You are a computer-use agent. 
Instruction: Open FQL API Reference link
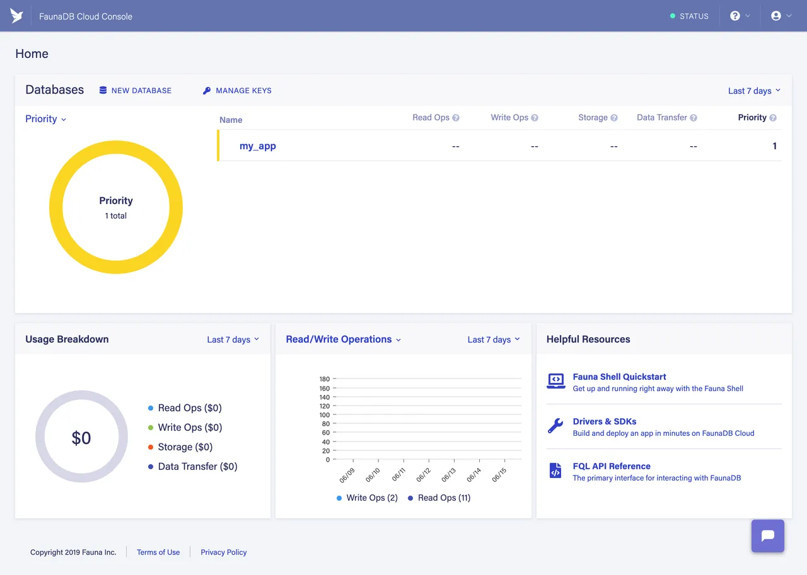coord(612,466)
